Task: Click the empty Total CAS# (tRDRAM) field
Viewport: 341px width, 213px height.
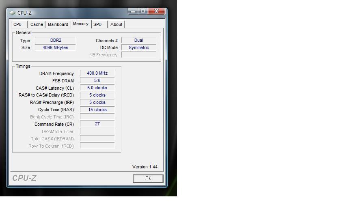Action: (97, 138)
